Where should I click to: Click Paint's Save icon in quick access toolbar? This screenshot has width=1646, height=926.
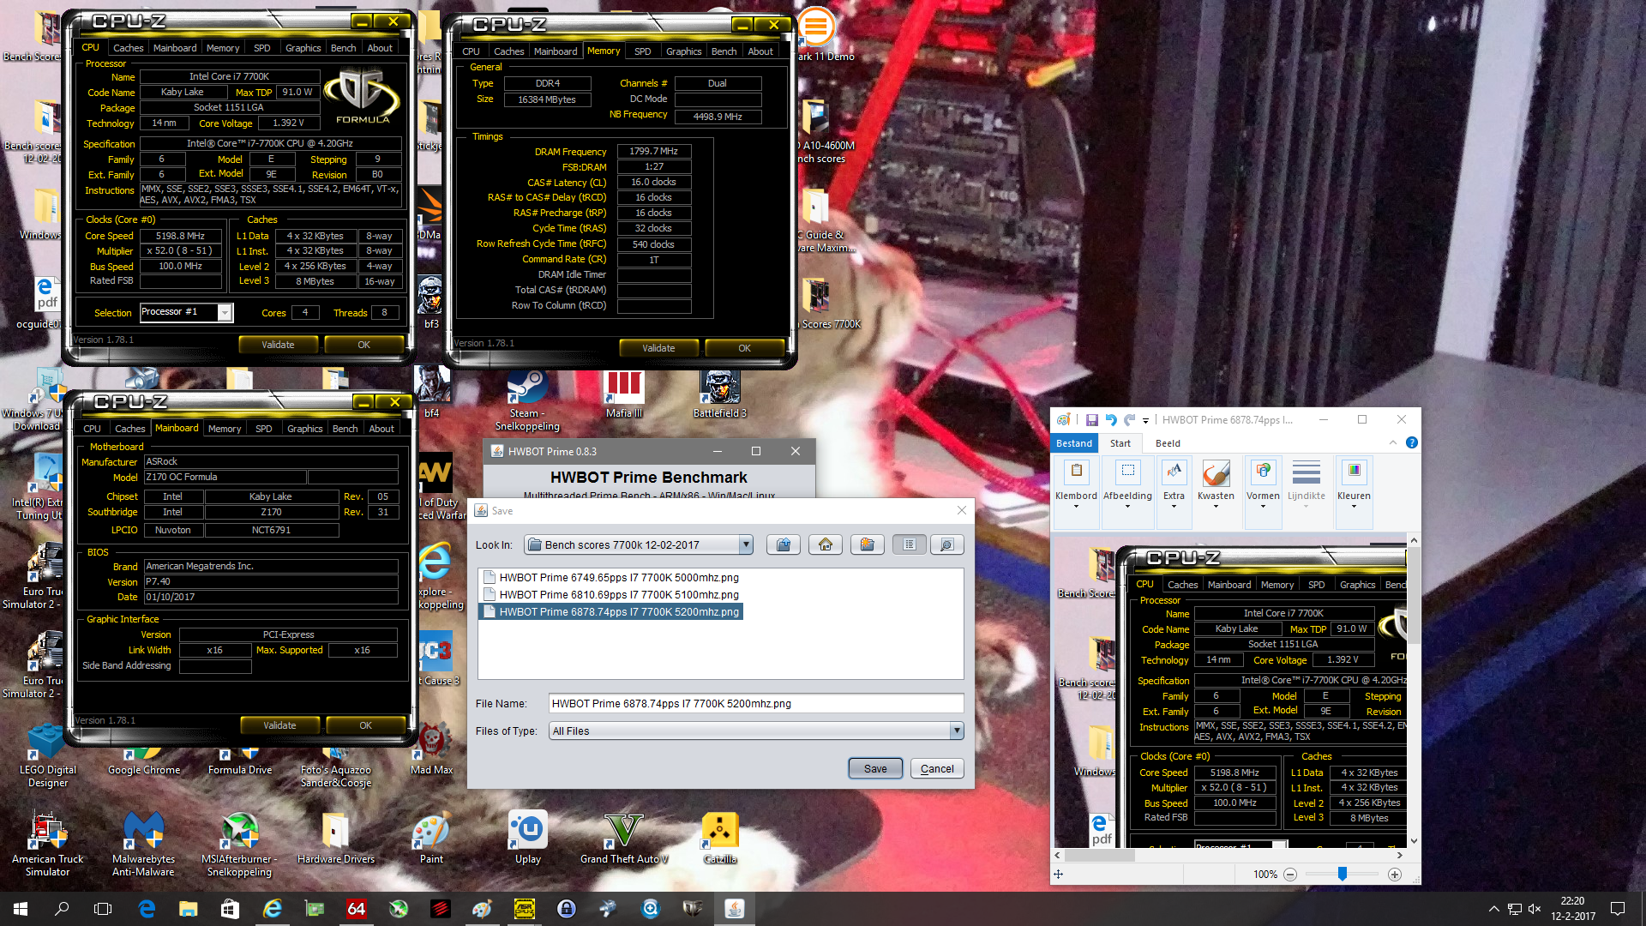click(1091, 420)
